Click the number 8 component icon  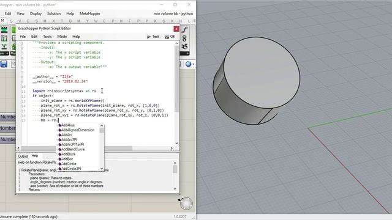point(184,38)
